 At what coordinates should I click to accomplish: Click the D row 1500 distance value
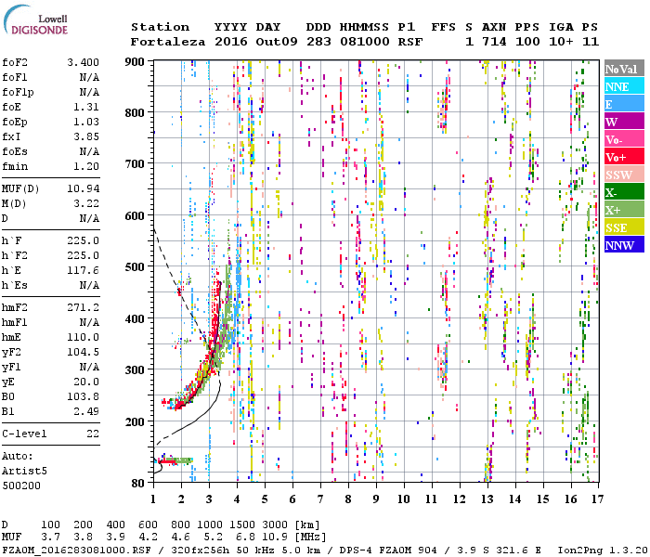[242, 525]
